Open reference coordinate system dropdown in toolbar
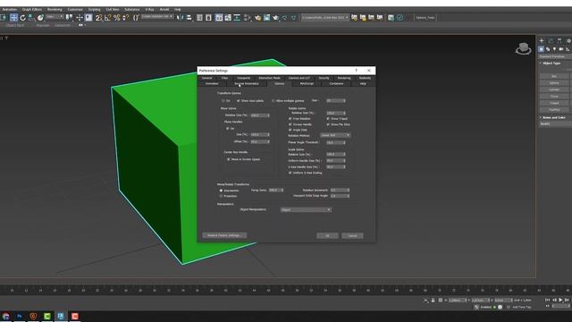Viewport: 572px width, 322px height. pyautogui.click(x=55, y=17)
